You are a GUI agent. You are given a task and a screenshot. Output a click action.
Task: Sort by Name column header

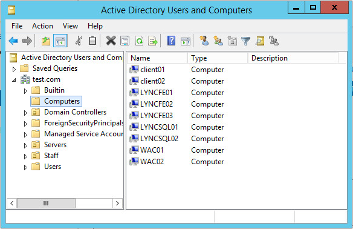coord(157,58)
